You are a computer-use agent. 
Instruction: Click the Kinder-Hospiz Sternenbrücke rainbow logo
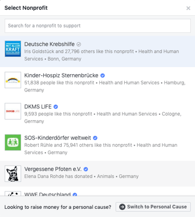point(13,80)
